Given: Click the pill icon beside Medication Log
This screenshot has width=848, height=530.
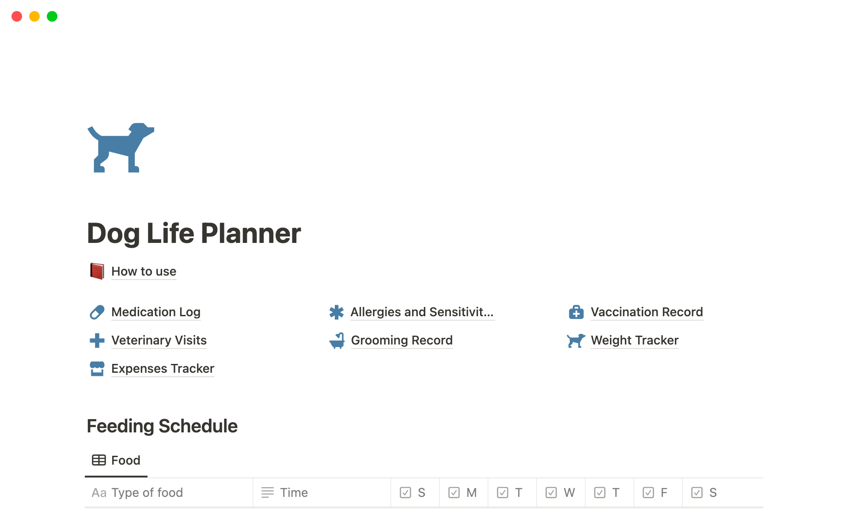Looking at the screenshot, I should coord(97,312).
